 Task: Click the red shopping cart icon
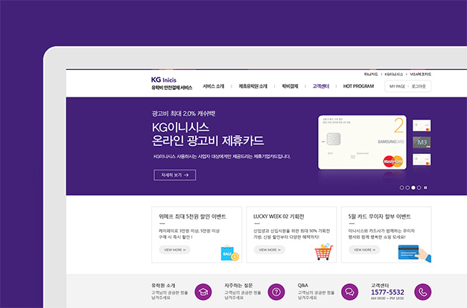point(324,251)
